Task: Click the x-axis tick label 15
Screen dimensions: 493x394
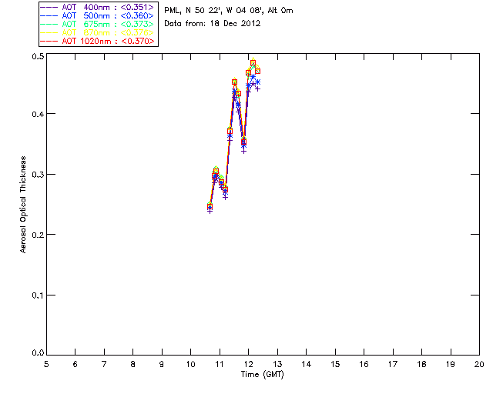Action: point(335,363)
